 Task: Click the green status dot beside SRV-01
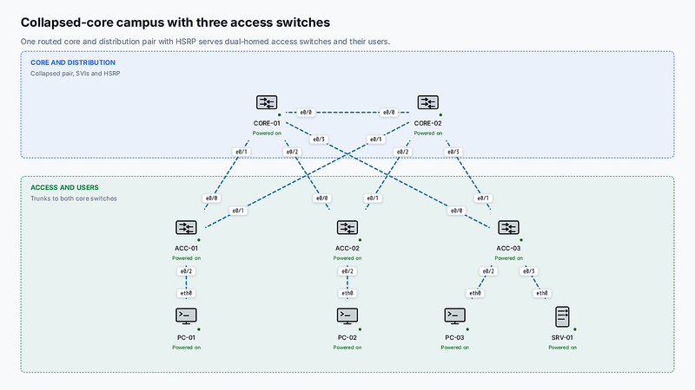click(x=575, y=329)
